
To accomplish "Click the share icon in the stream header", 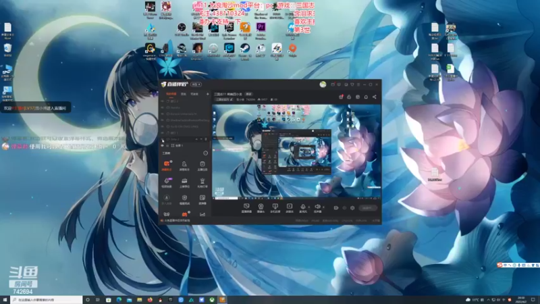I will click(375, 97).
